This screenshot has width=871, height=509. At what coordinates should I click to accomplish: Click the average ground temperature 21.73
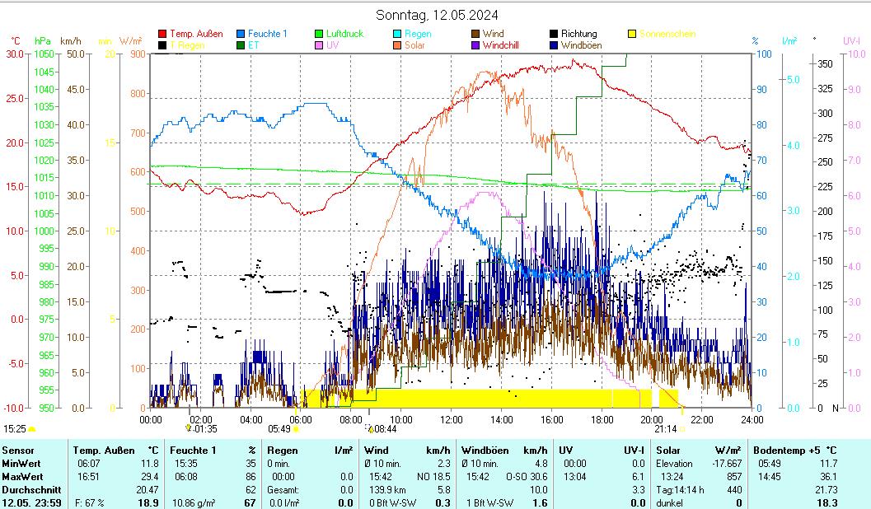[x=826, y=490]
